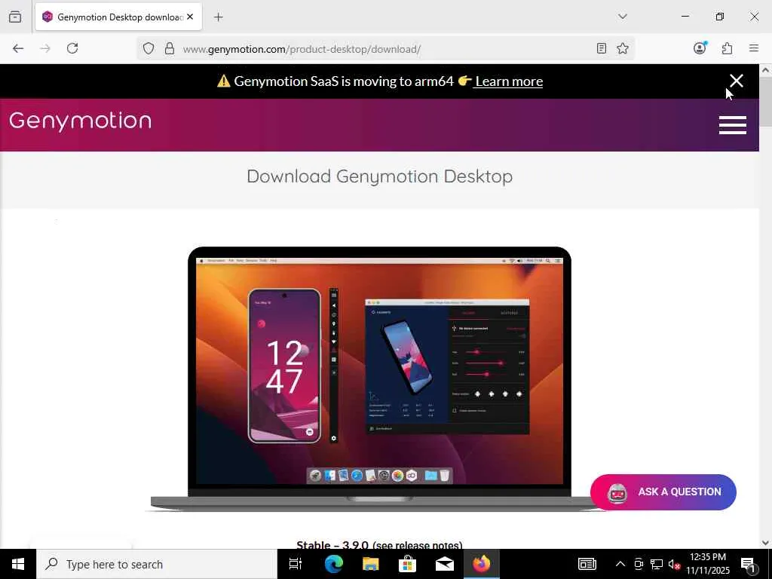This screenshot has width=772, height=579.
Task: Open the Ask a Question chat button
Action: [x=663, y=492]
